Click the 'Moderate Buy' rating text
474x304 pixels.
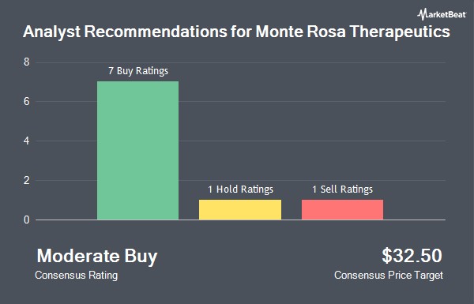tap(97, 257)
